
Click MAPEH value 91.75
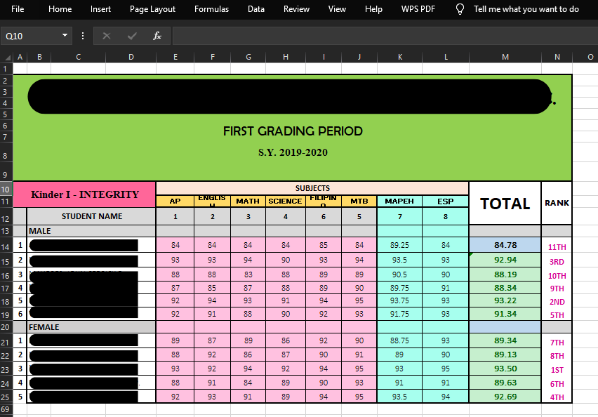coord(399,314)
